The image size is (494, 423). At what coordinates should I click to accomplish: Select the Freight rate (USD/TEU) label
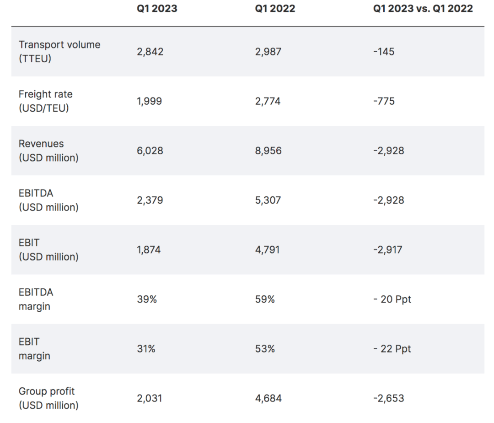[x=46, y=101]
